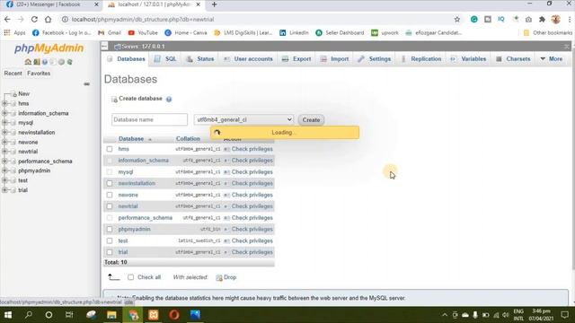
Task: Expand information_schema in navigation tree
Action: click(4, 113)
